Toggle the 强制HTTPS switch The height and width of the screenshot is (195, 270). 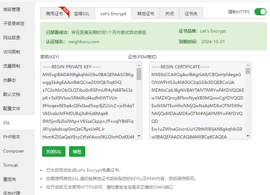click(260, 12)
